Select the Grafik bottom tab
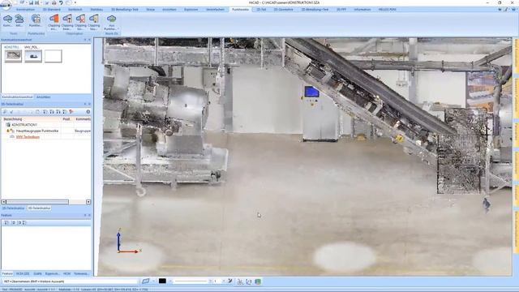Viewport: 519px width, 292px height. (x=37, y=274)
